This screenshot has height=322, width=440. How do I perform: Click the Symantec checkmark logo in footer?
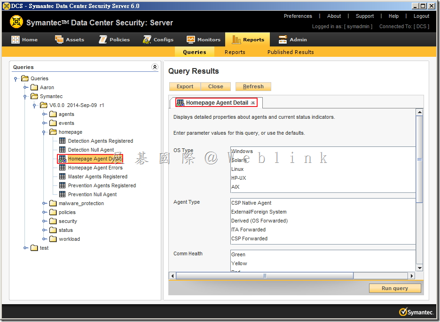(403, 312)
